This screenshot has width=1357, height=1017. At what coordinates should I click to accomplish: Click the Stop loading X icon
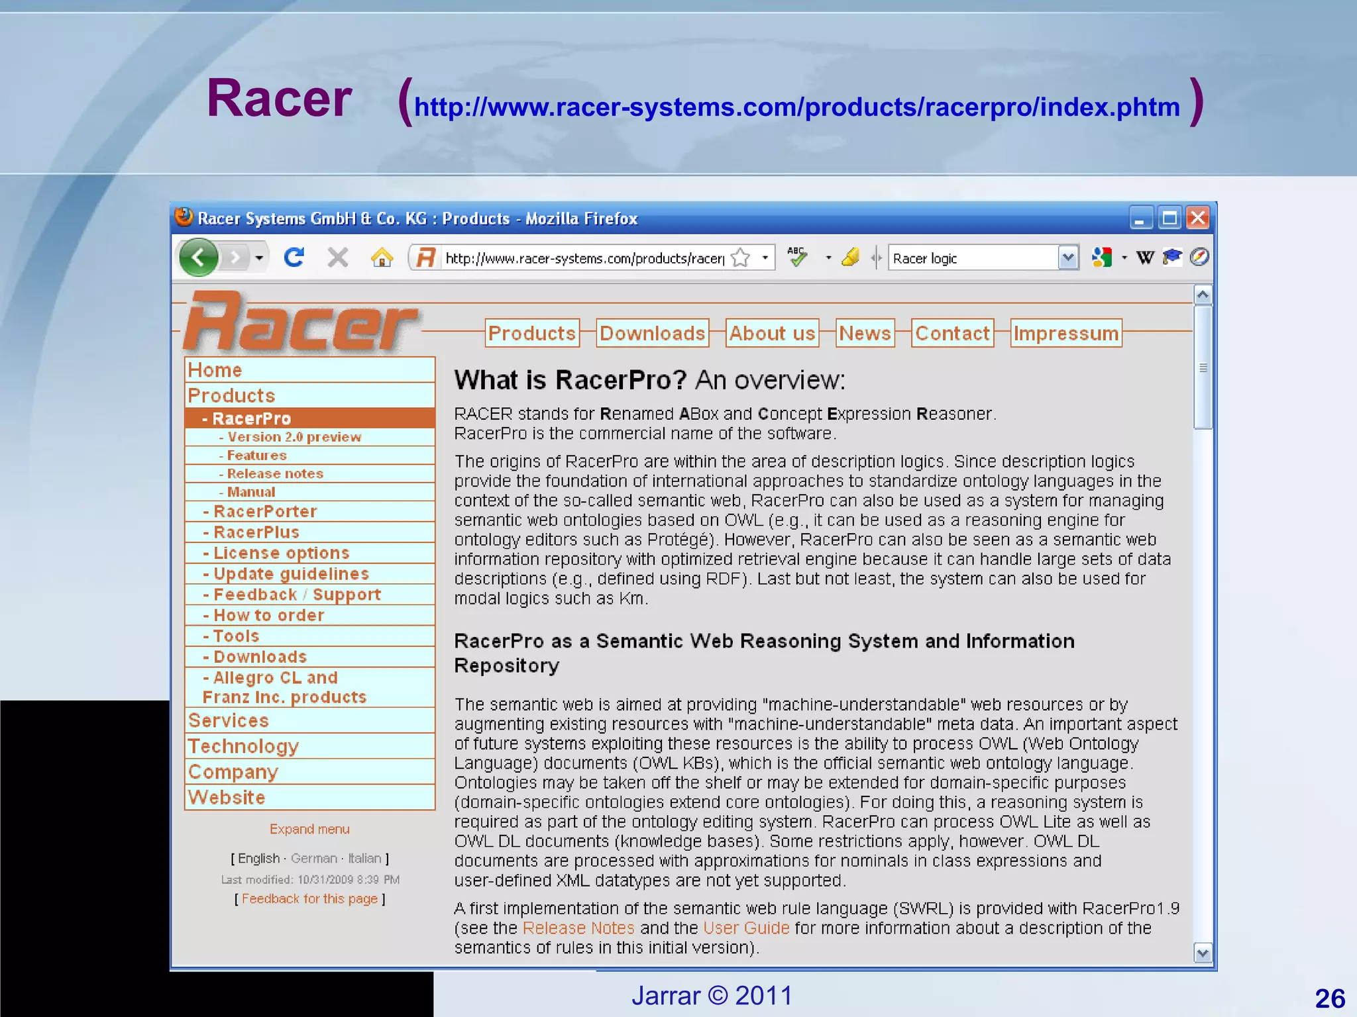338,257
